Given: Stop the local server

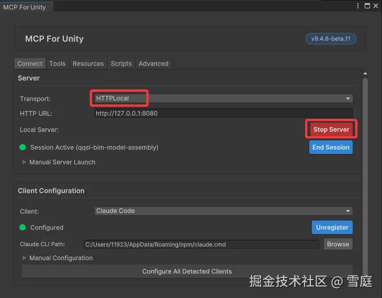Looking at the screenshot, I should [x=331, y=129].
